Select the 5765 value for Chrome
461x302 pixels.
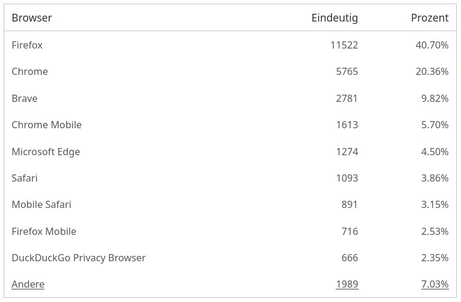click(x=346, y=71)
